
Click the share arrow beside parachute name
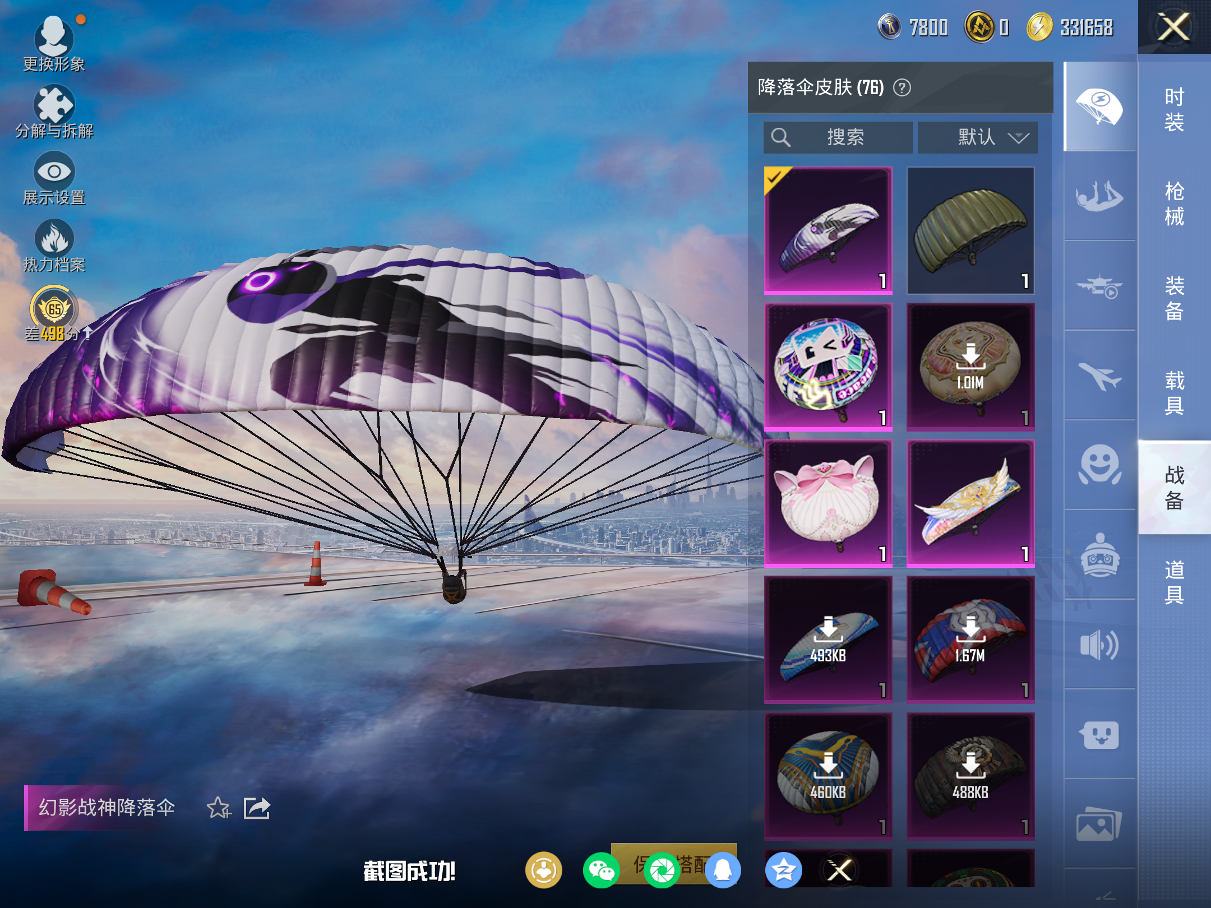(x=257, y=808)
